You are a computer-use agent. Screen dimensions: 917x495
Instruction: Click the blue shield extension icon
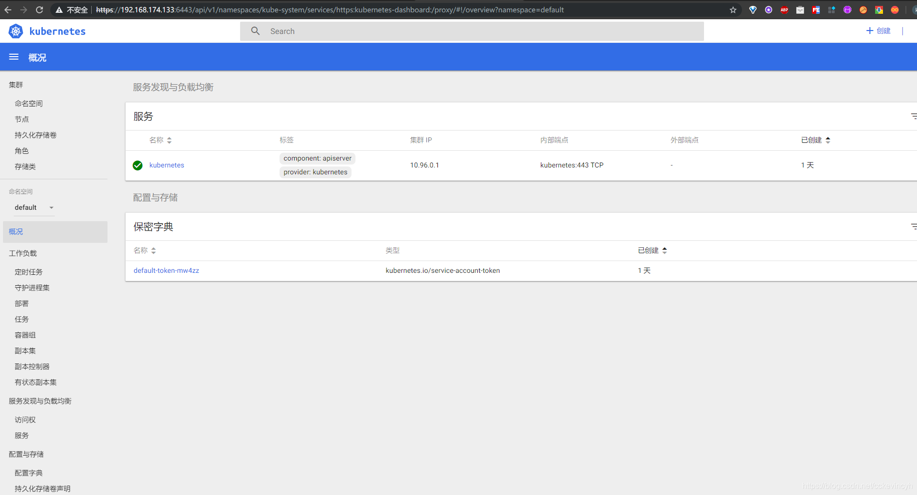753,10
